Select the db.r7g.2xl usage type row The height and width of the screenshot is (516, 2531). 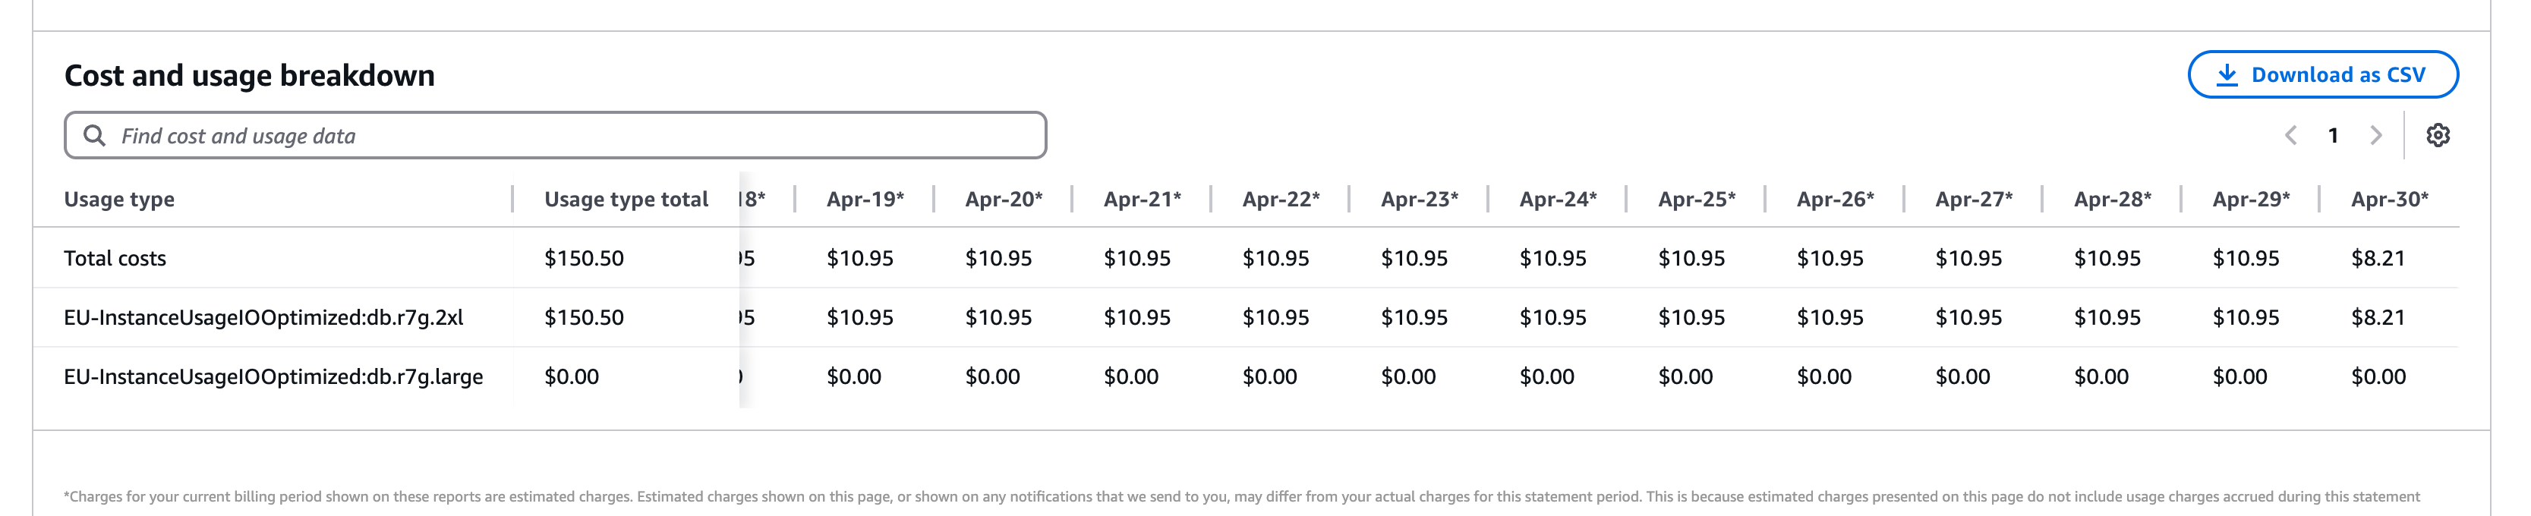[x=263, y=317]
